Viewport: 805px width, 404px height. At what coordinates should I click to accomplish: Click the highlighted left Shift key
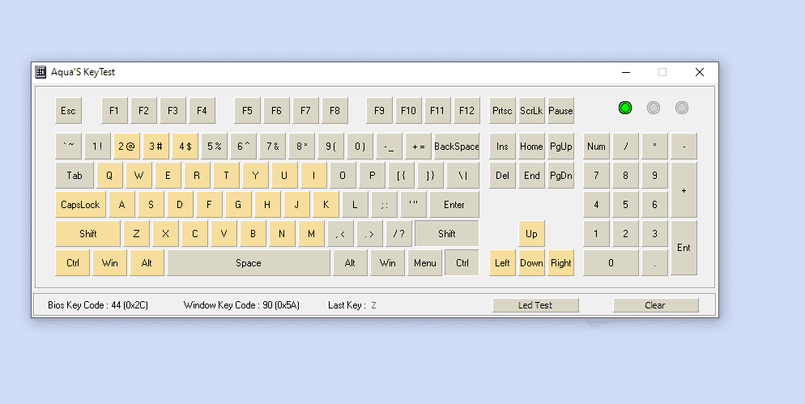point(87,233)
